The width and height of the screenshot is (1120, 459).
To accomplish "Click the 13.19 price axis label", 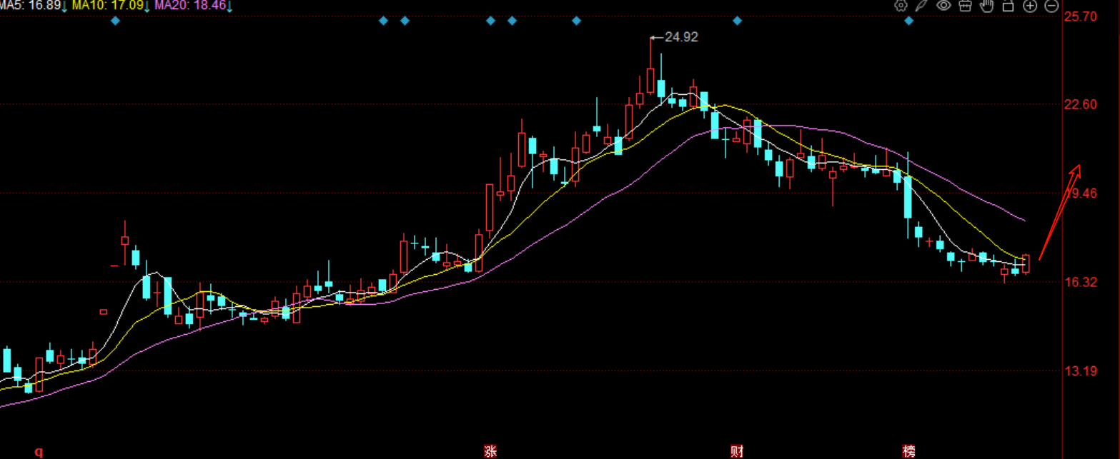I will tap(1081, 370).
